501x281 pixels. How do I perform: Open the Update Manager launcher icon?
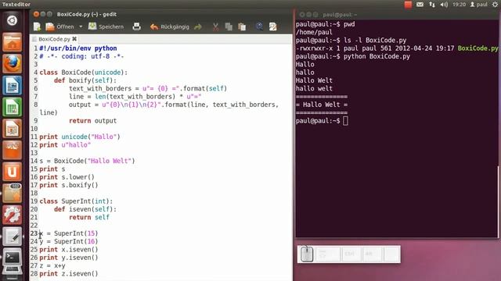pyautogui.click(x=13, y=194)
